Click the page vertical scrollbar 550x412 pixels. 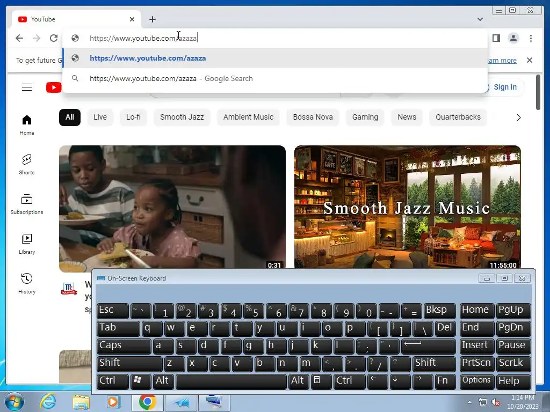tap(538, 92)
